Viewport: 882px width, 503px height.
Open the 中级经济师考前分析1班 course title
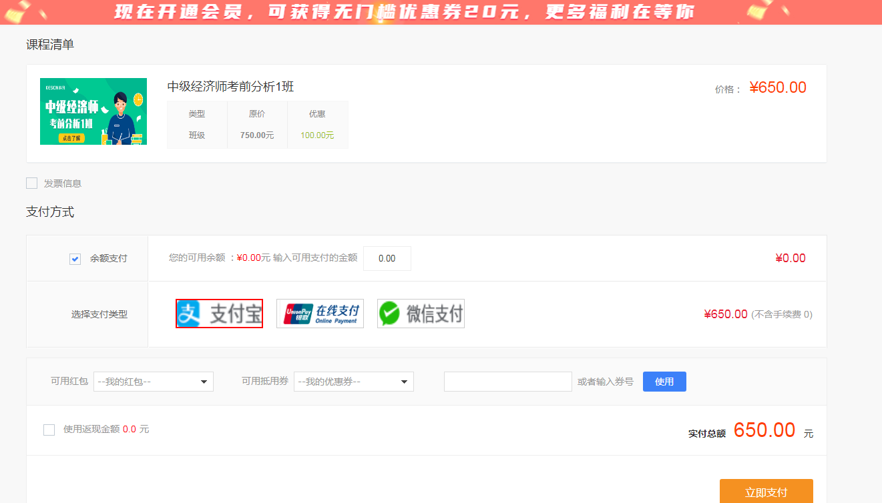click(x=230, y=87)
